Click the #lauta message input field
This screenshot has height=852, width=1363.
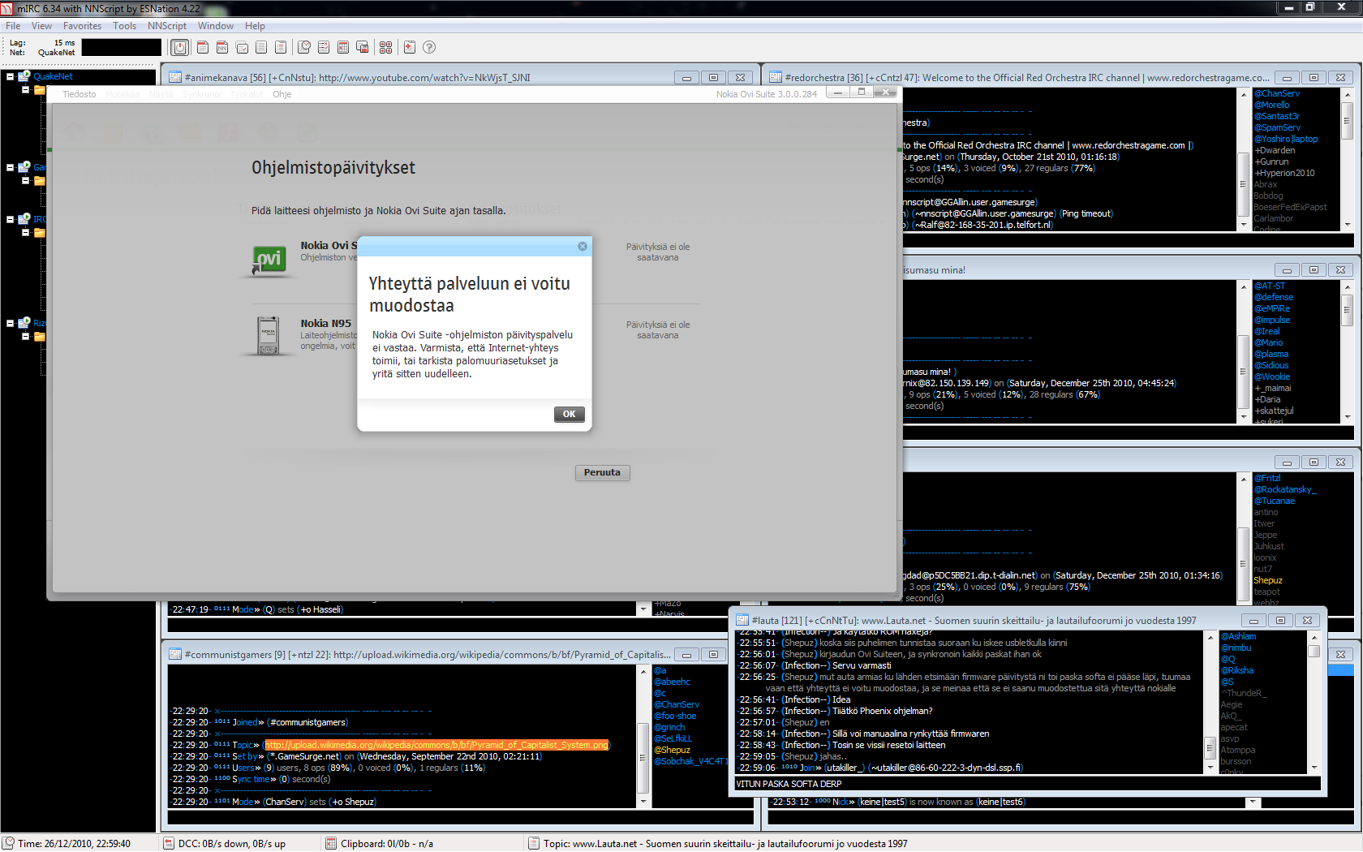coord(1027,784)
